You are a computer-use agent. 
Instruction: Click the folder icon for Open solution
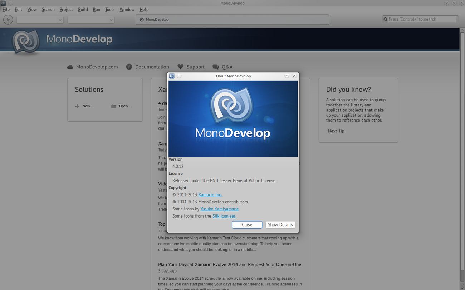point(114,106)
